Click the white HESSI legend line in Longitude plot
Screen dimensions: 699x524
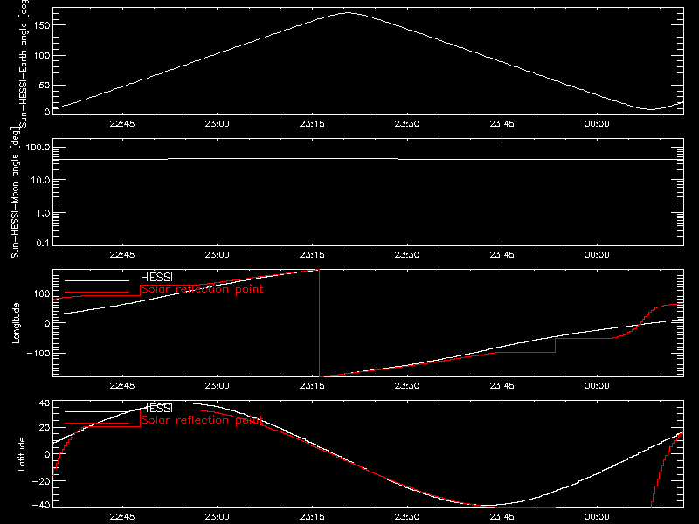click(97, 280)
